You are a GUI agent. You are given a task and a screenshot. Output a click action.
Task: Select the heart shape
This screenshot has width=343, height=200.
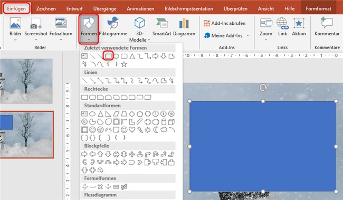pyautogui.click(x=132, y=130)
